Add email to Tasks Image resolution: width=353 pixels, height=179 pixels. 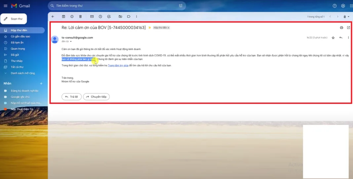(x=109, y=16)
